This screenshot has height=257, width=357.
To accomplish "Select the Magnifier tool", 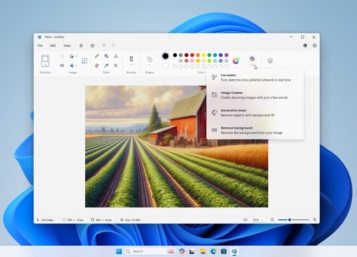I will [x=116, y=66].
